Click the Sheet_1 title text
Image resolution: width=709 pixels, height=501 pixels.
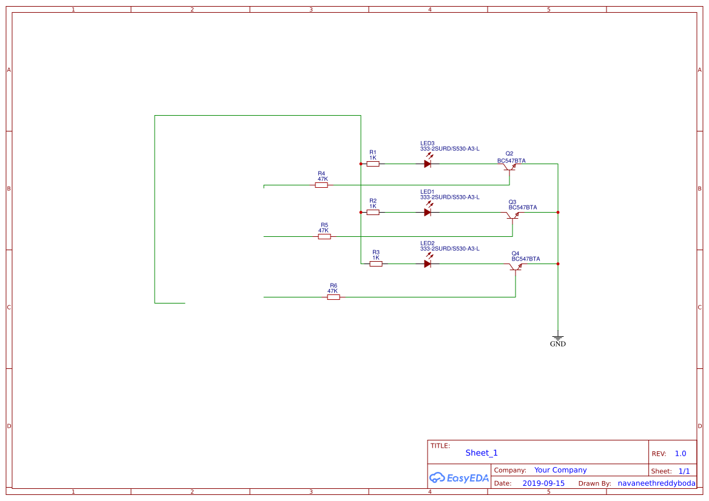(481, 453)
